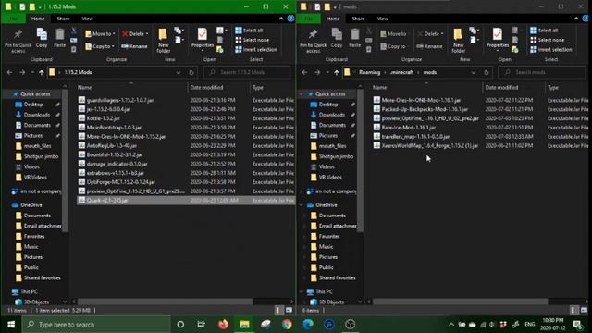Open View tab in mods window
The width and height of the screenshot is (592, 333).
[382, 18]
